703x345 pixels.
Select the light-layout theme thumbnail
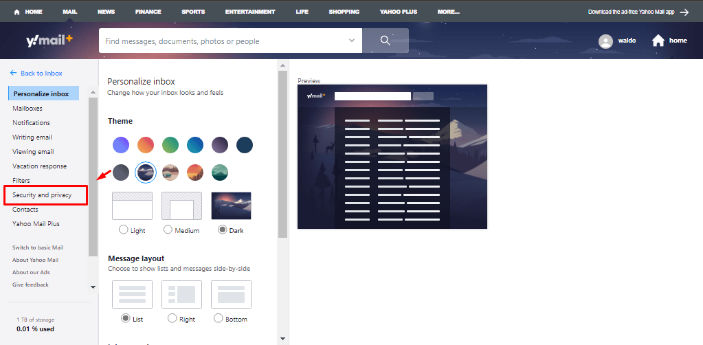click(132, 206)
